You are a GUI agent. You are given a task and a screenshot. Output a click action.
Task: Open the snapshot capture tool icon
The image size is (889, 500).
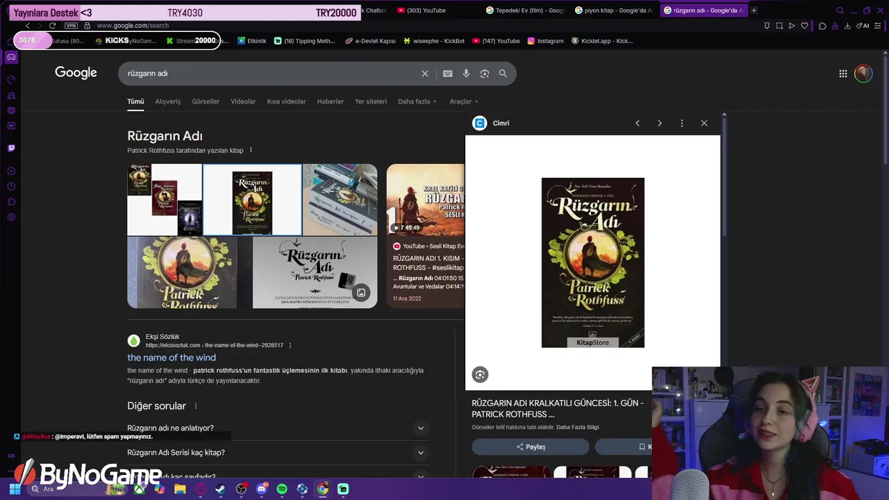pos(779,26)
